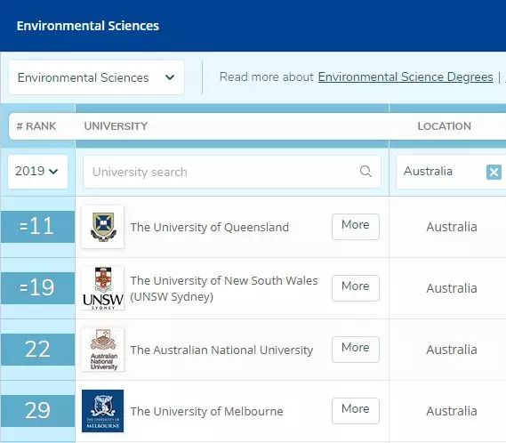Click More for University of Melbourne

(x=356, y=411)
